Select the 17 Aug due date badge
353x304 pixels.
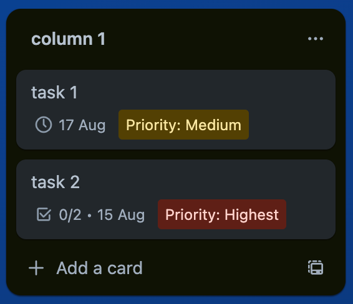70,125
